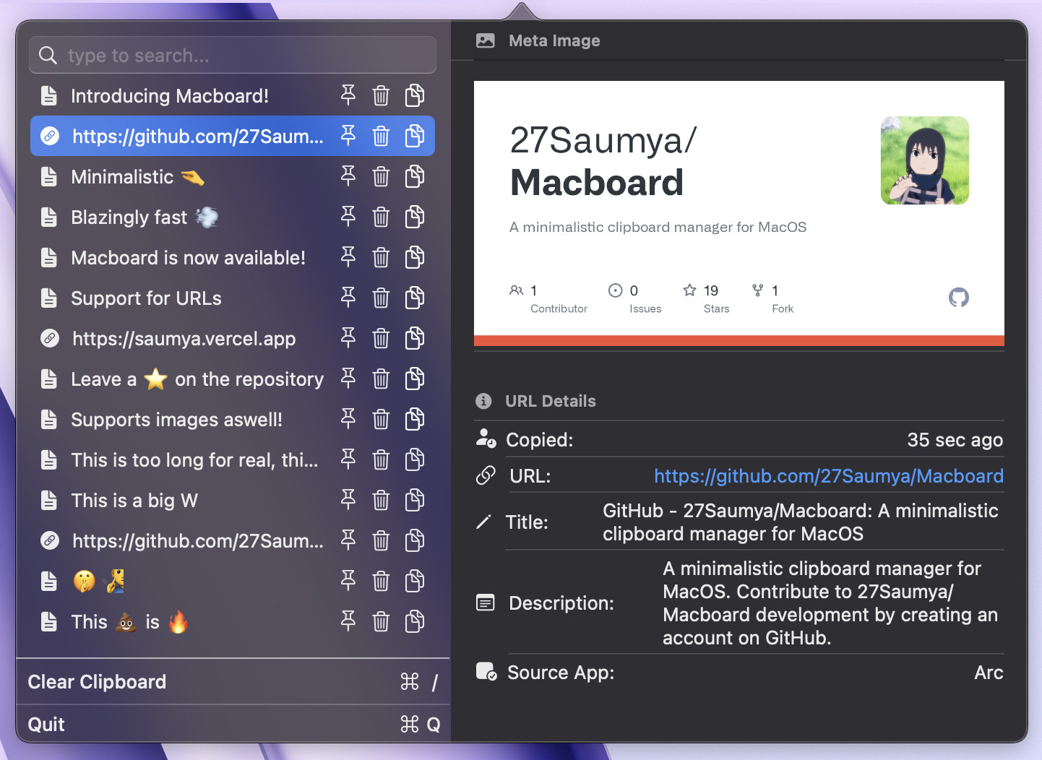Delete the "This is a big W" entry
Image resolution: width=1042 pixels, height=760 pixels.
pyautogui.click(x=381, y=500)
